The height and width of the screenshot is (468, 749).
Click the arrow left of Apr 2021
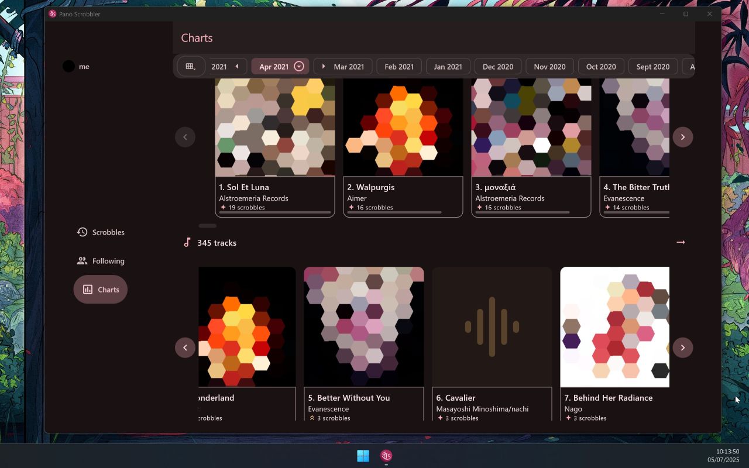pyautogui.click(x=237, y=67)
